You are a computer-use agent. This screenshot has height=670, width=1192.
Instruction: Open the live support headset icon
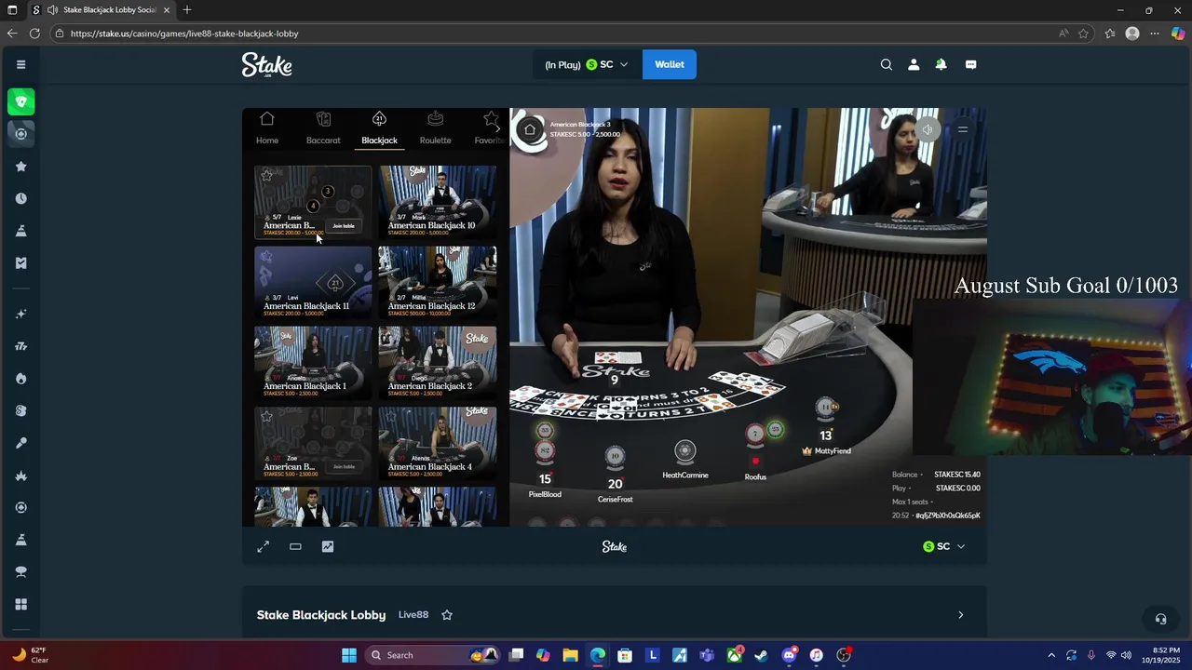click(1160, 619)
